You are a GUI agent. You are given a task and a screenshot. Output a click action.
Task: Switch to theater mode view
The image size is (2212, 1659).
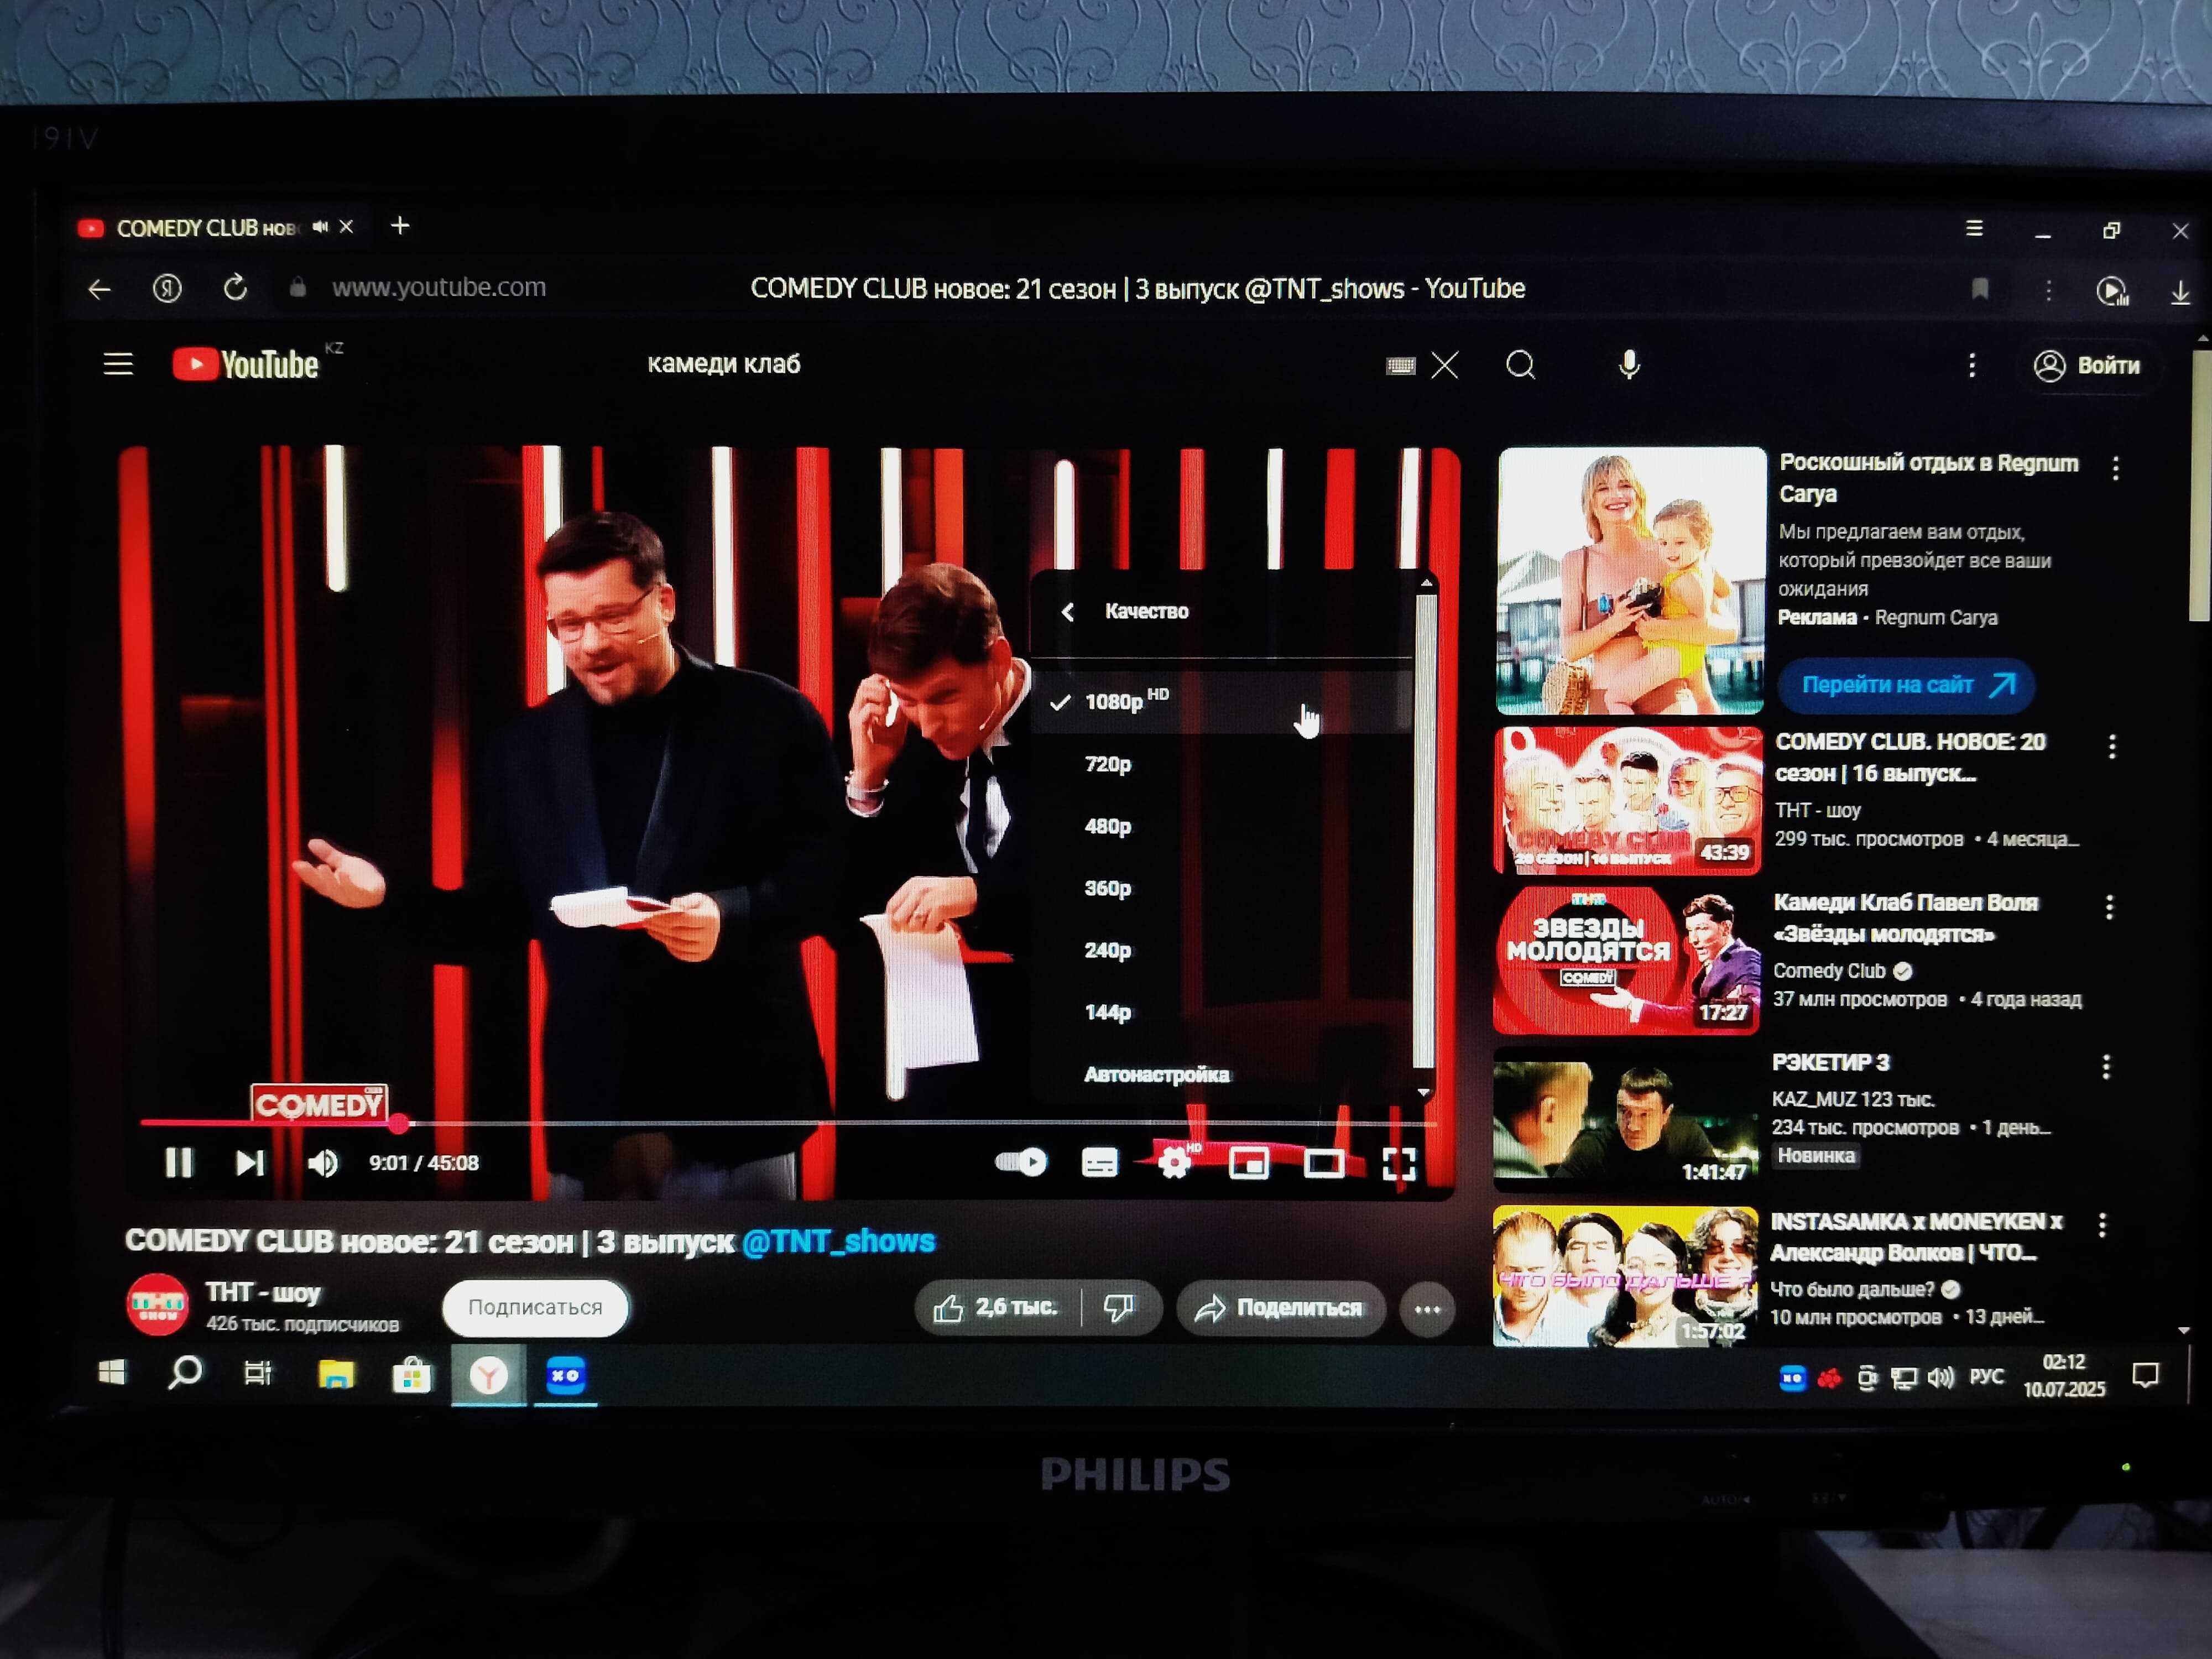(1324, 1163)
